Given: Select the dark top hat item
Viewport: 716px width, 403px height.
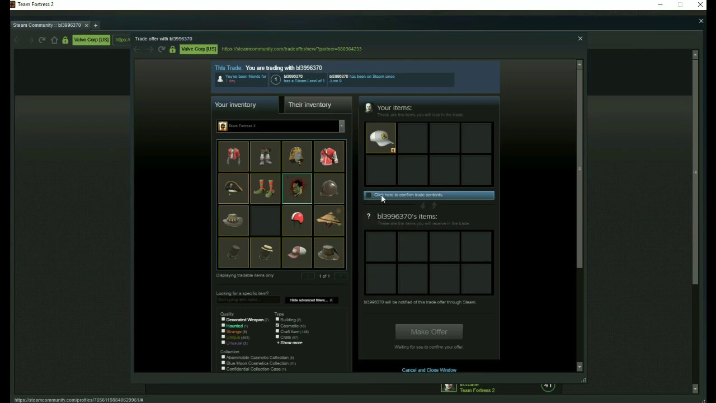Looking at the screenshot, I should coord(233,252).
